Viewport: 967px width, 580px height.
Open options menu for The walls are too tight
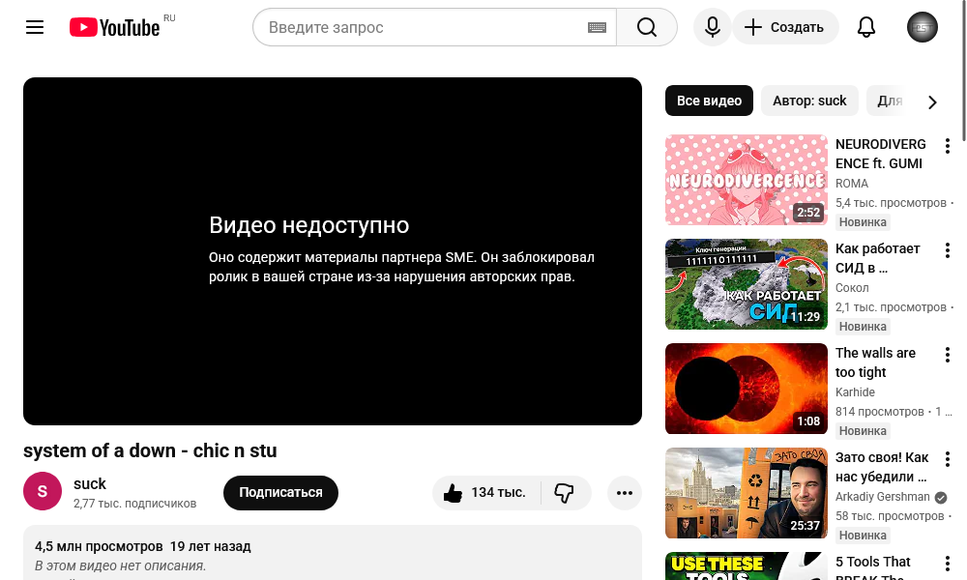coord(948,355)
